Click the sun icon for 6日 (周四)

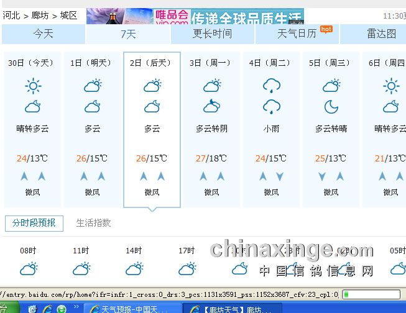pos(390,86)
